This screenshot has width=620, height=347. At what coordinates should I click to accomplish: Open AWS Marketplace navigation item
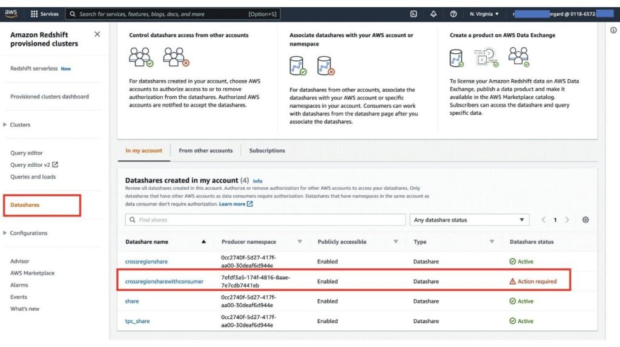click(x=33, y=273)
